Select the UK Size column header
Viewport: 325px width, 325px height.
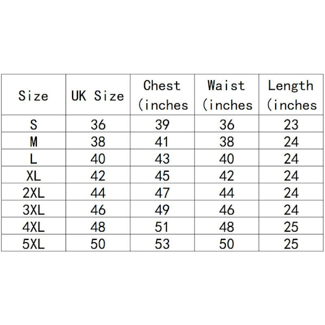(x=97, y=96)
